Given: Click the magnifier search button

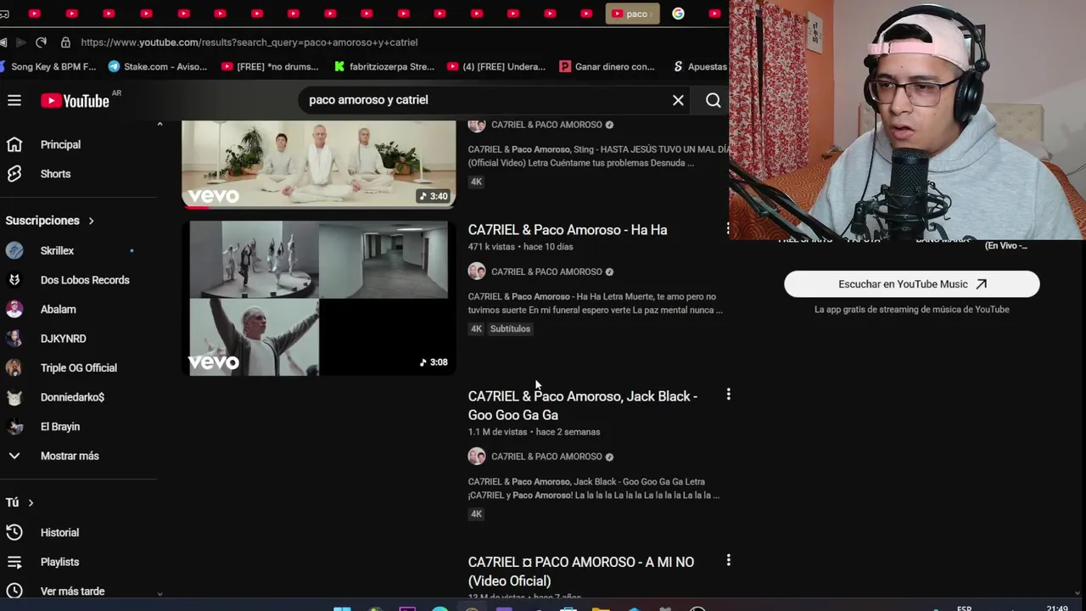Looking at the screenshot, I should point(714,100).
